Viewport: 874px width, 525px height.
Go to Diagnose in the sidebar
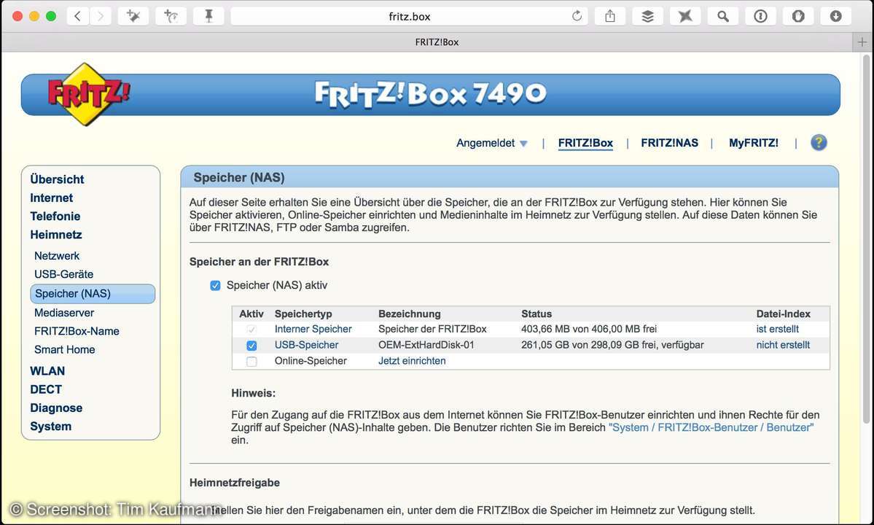tap(56, 408)
